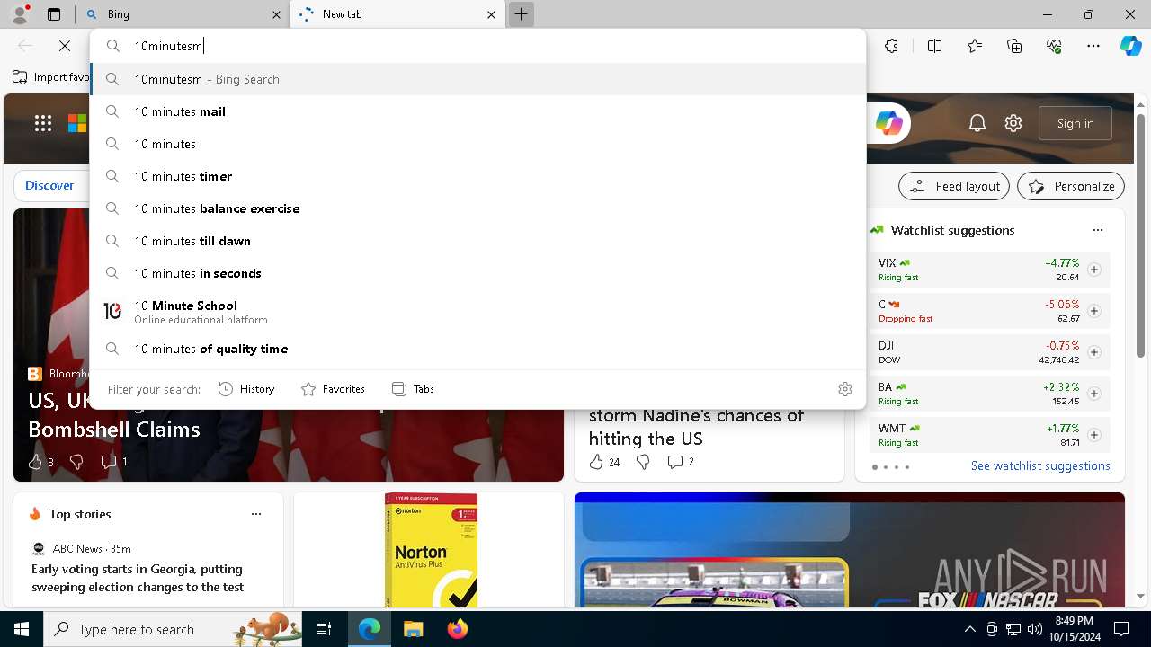The width and height of the screenshot is (1151, 647).
Task: Select suggestion 10minutesm Bing Search
Action: pyautogui.click(x=477, y=79)
